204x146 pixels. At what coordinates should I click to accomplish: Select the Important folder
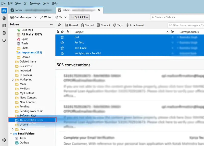pos(32,53)
